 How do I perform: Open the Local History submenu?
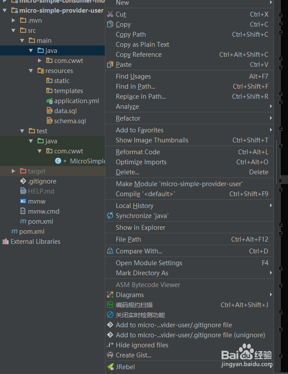click(x=135, y=206)
